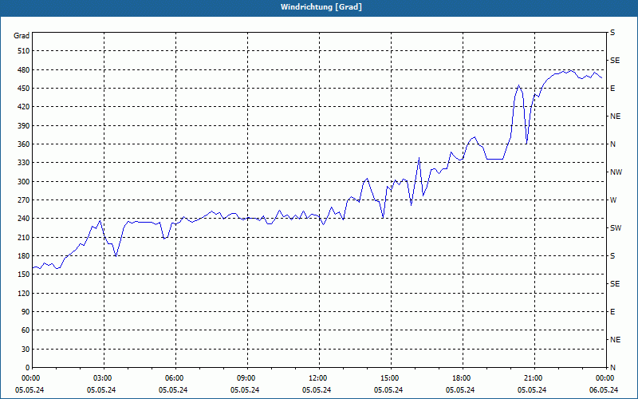Click the 480 value on the degree axis

tap(24, 69)
